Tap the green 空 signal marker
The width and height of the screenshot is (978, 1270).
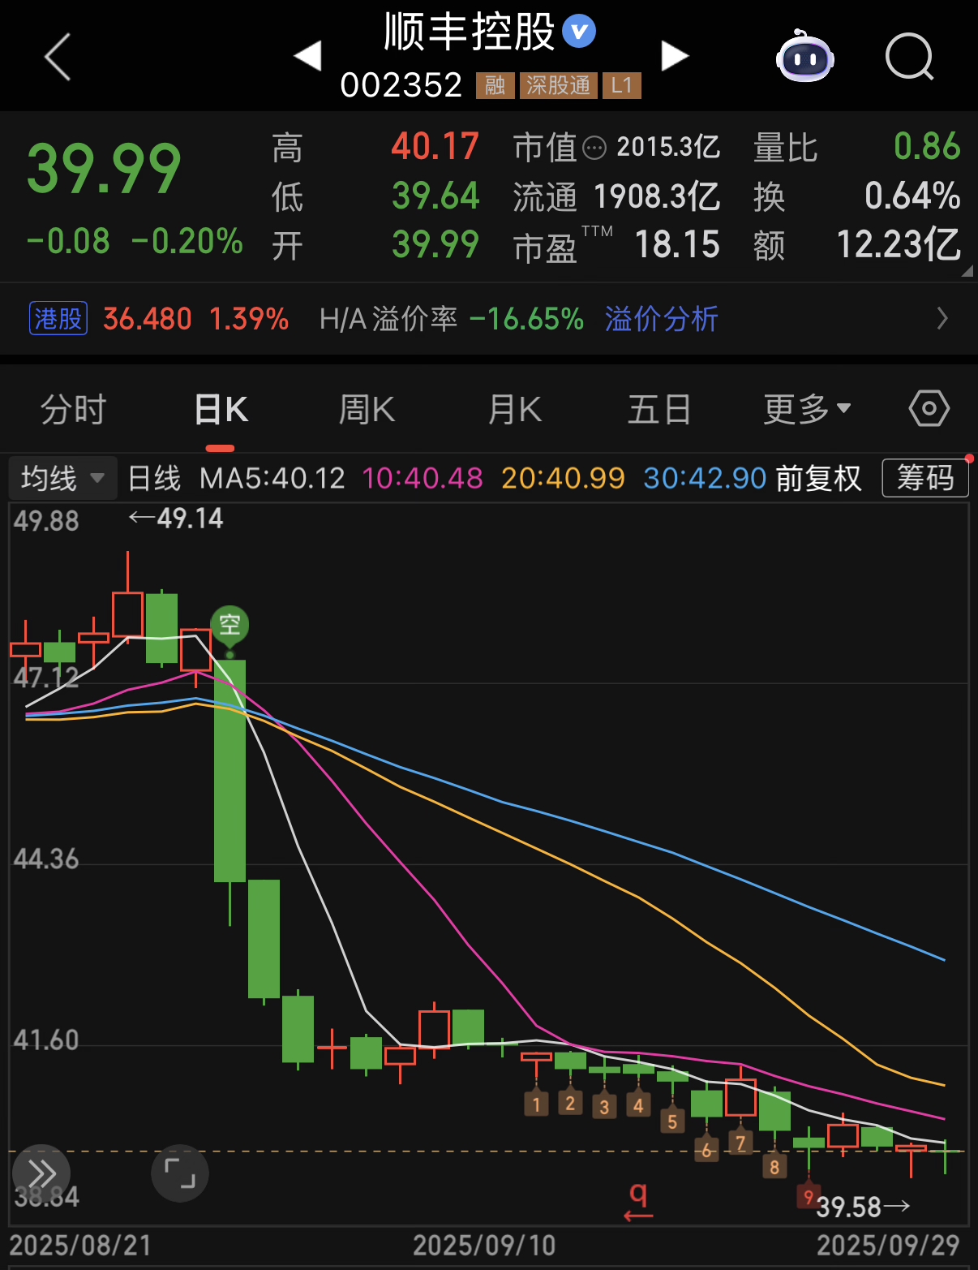[229, 625]
